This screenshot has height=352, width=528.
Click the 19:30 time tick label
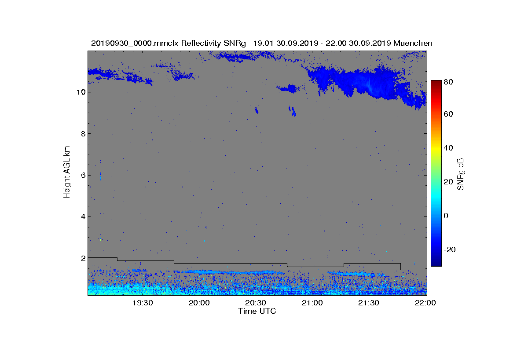143,303
